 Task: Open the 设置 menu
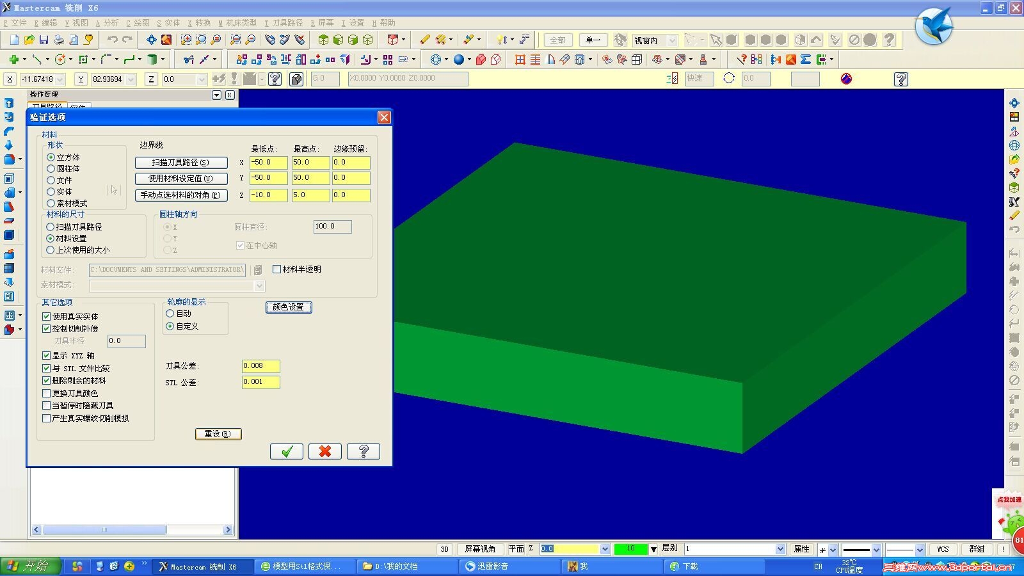pyautogui.click(x=353, y=23)
